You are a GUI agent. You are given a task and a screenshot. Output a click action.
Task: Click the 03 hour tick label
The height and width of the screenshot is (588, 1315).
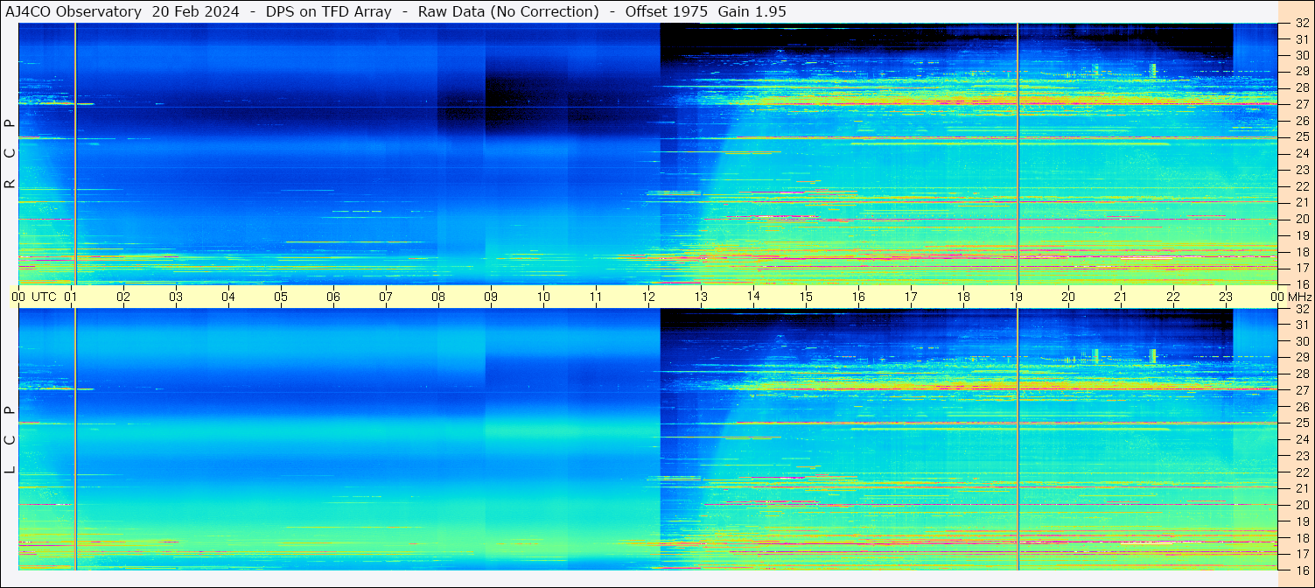[x=177, y=297]
